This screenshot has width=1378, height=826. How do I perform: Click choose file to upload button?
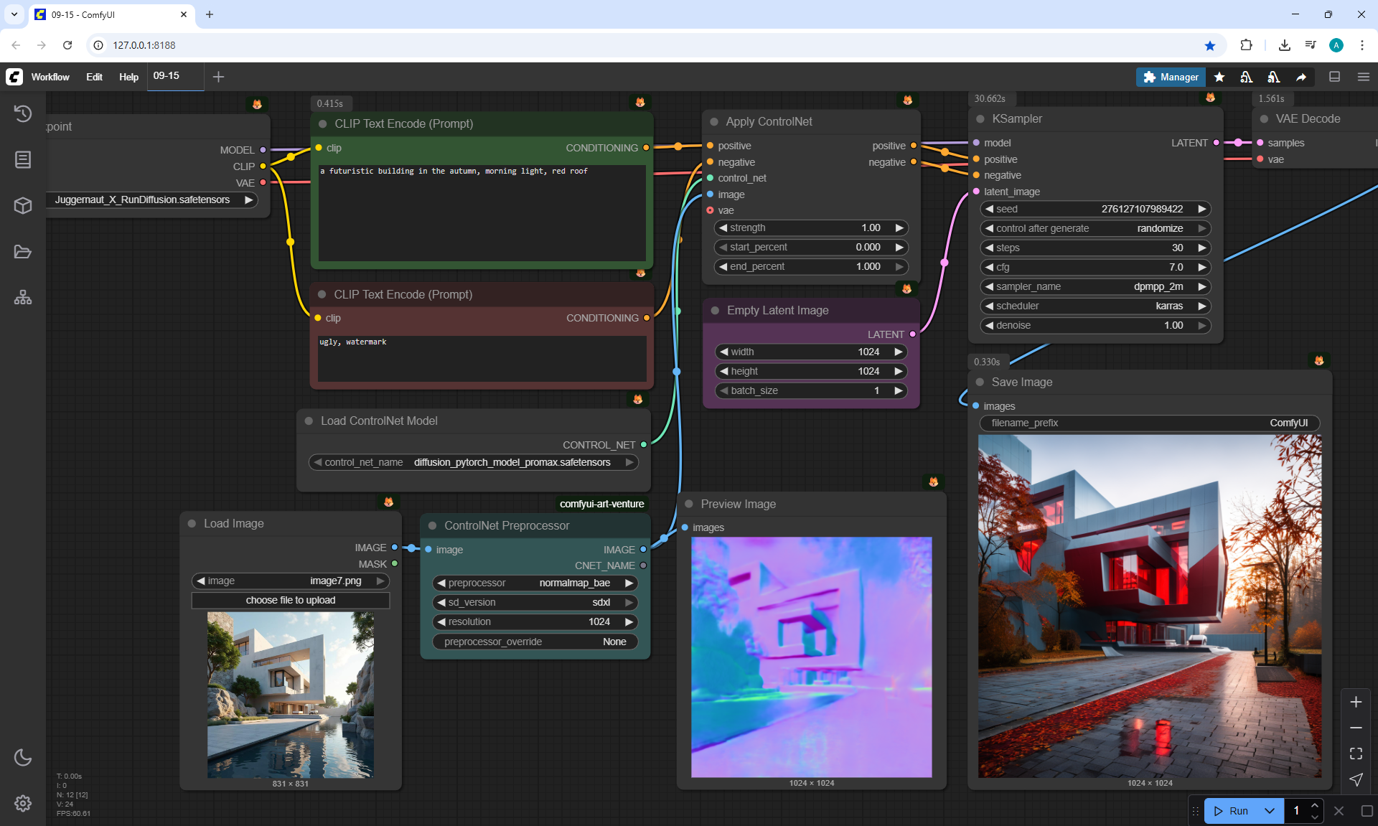pos(291,600)
